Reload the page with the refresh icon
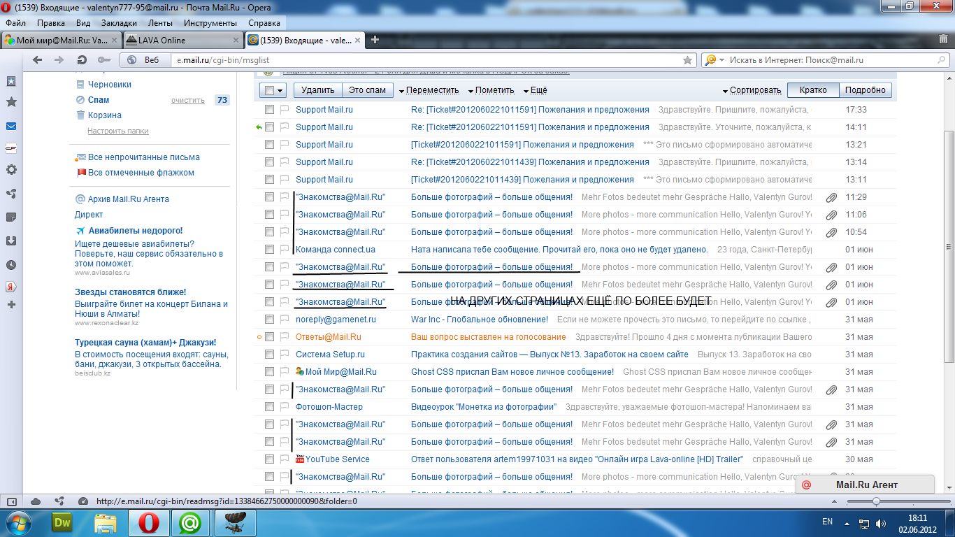The height and width of the screenshot is (537, 955). pyautogui.click(x=82, y=60)
